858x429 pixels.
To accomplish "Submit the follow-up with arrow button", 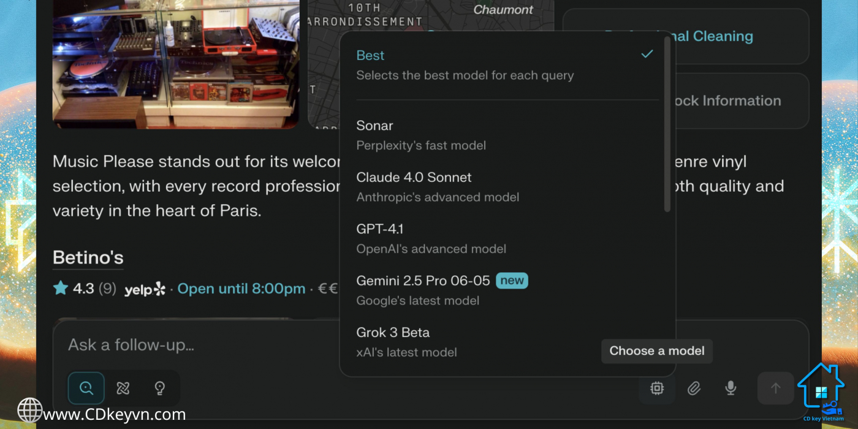I will pos(776,388).
